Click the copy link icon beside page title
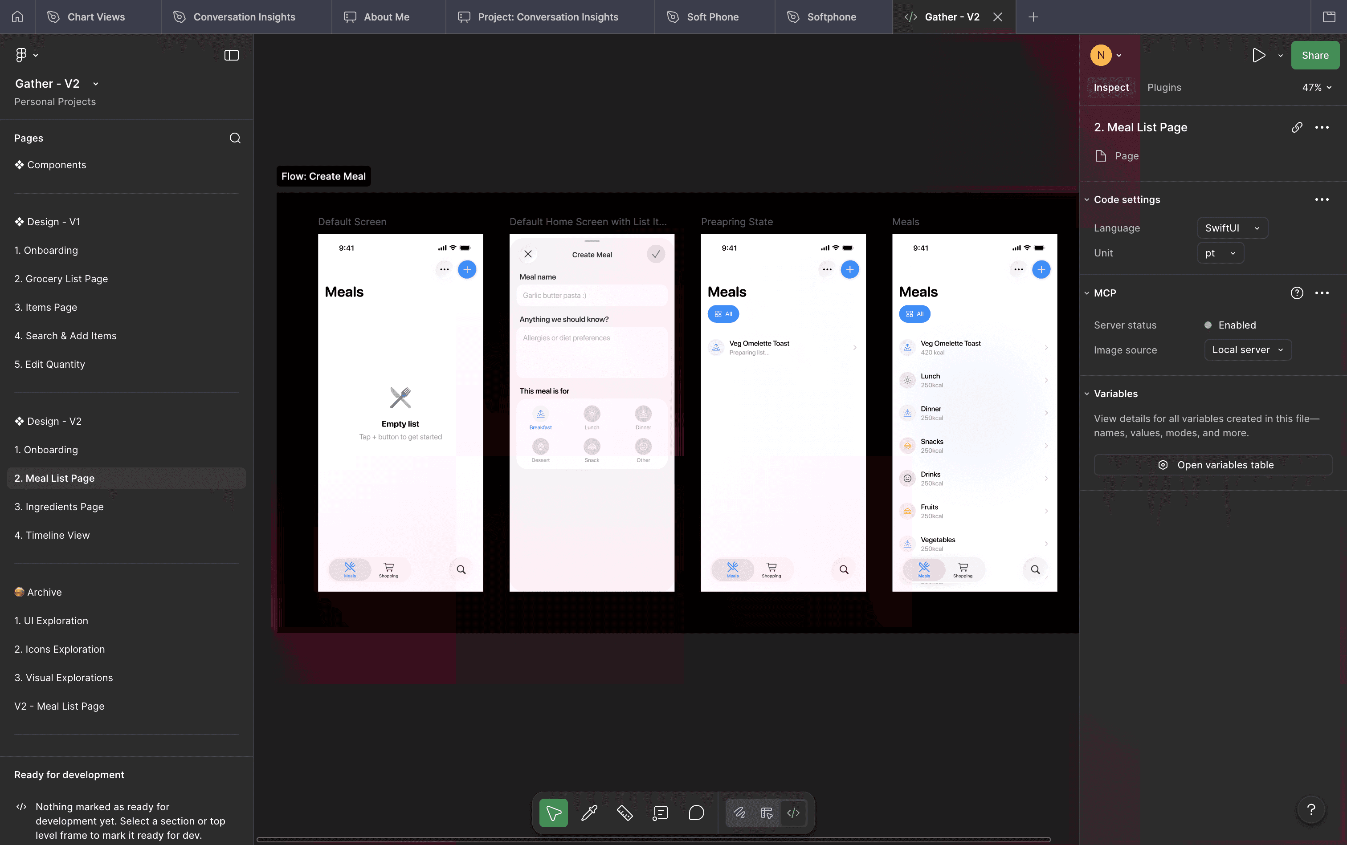Viewport: 1347px width, 845px height. click(x=1297, y=127)
